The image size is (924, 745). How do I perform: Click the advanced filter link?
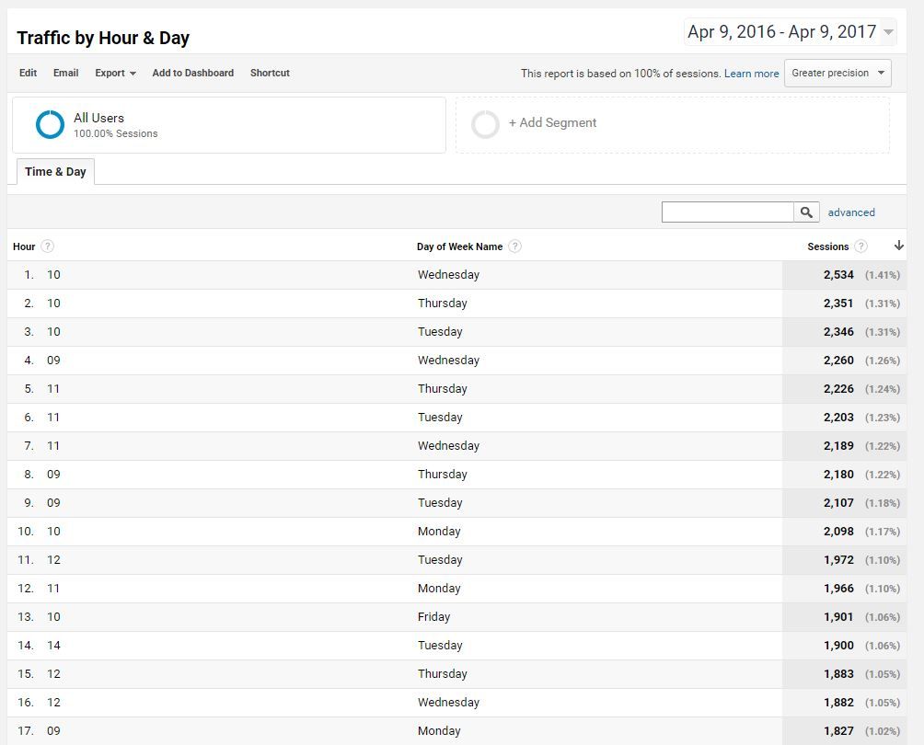click(851, 212)
